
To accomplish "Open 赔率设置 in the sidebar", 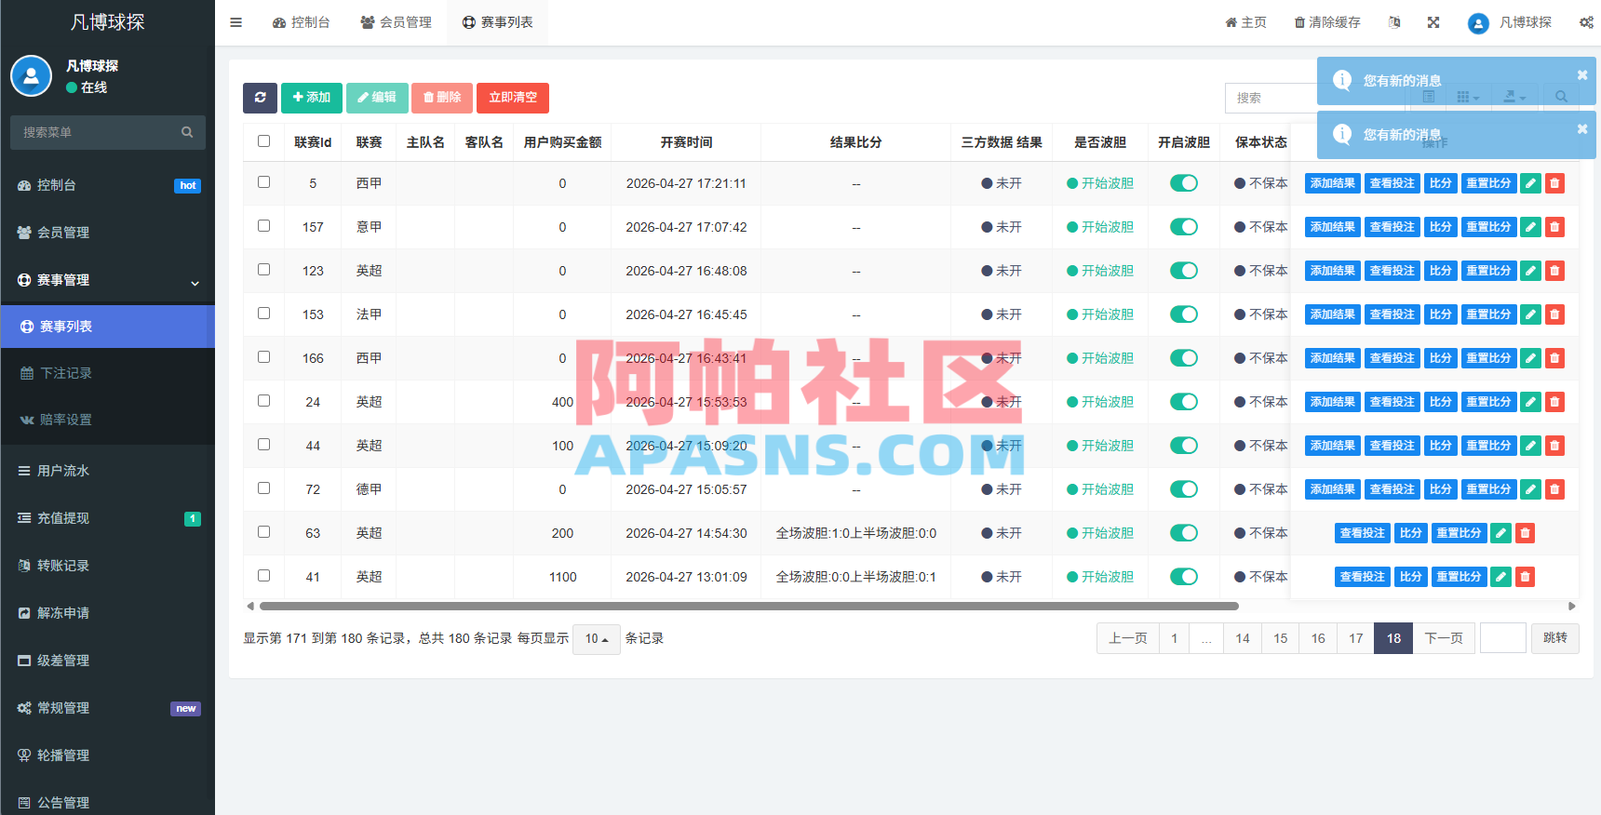I will coord(108,420).
